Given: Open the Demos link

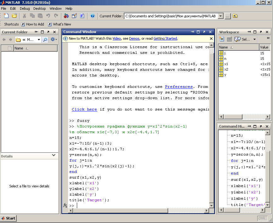Looking at the screenshot, I should pyautogui.click(x=134, y=38).
